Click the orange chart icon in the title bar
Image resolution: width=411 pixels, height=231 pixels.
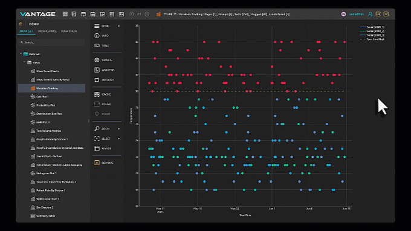158,14
